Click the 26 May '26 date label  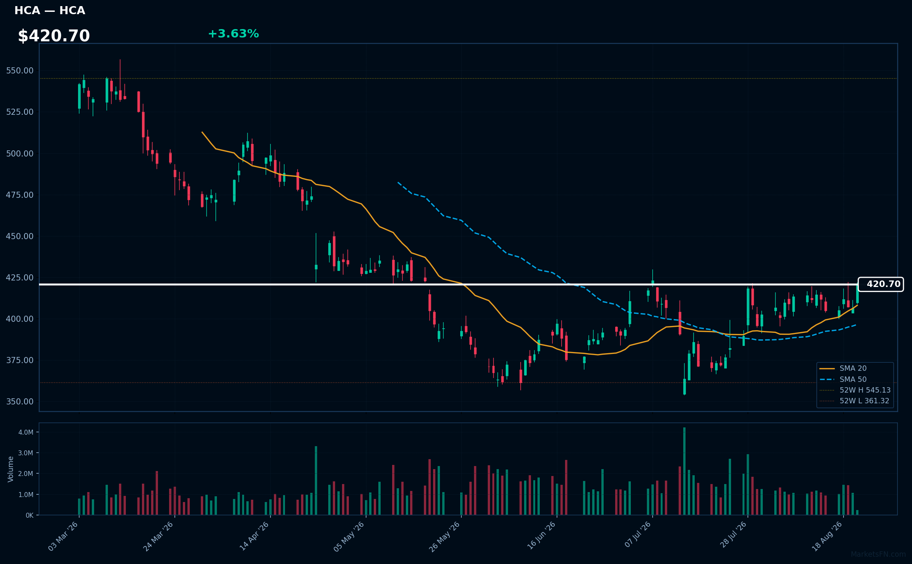point(444,536)
